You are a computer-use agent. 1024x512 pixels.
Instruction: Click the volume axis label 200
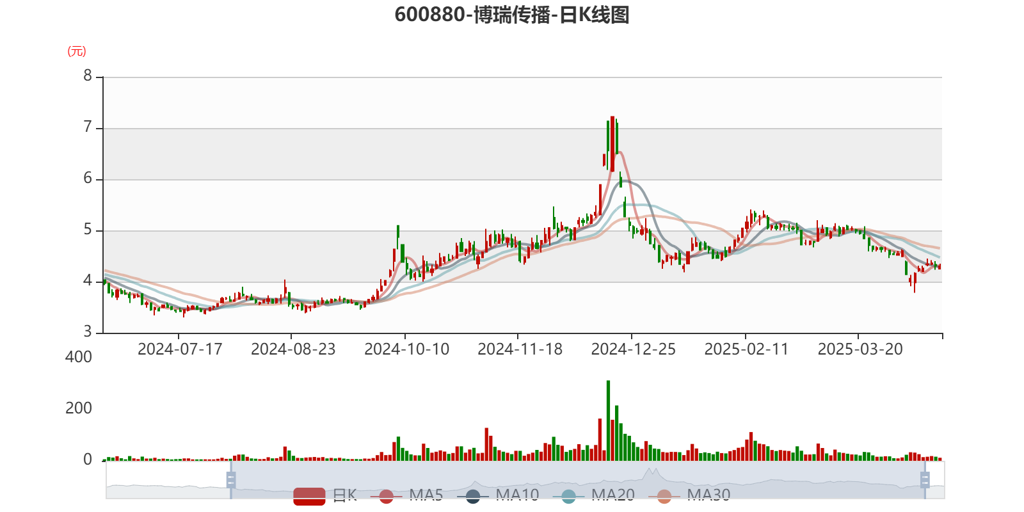point(79,408)
